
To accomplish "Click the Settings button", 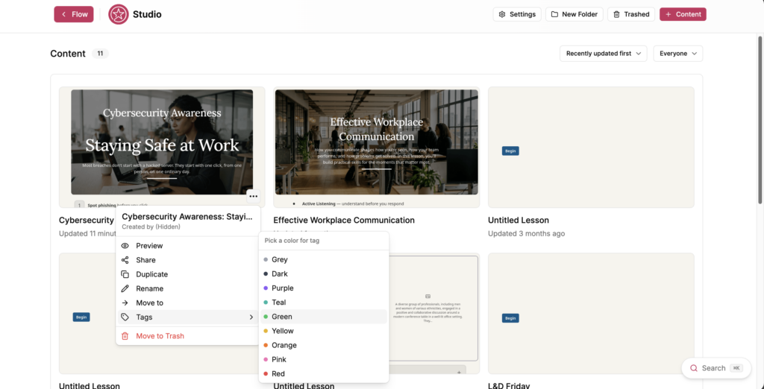I will (517, 14).
